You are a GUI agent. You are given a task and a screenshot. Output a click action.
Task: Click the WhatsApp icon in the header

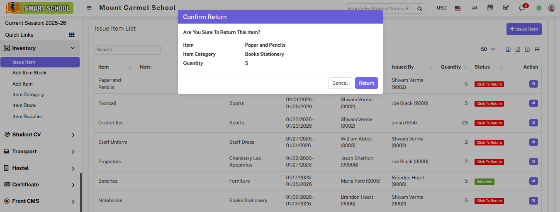coord(539,8)
